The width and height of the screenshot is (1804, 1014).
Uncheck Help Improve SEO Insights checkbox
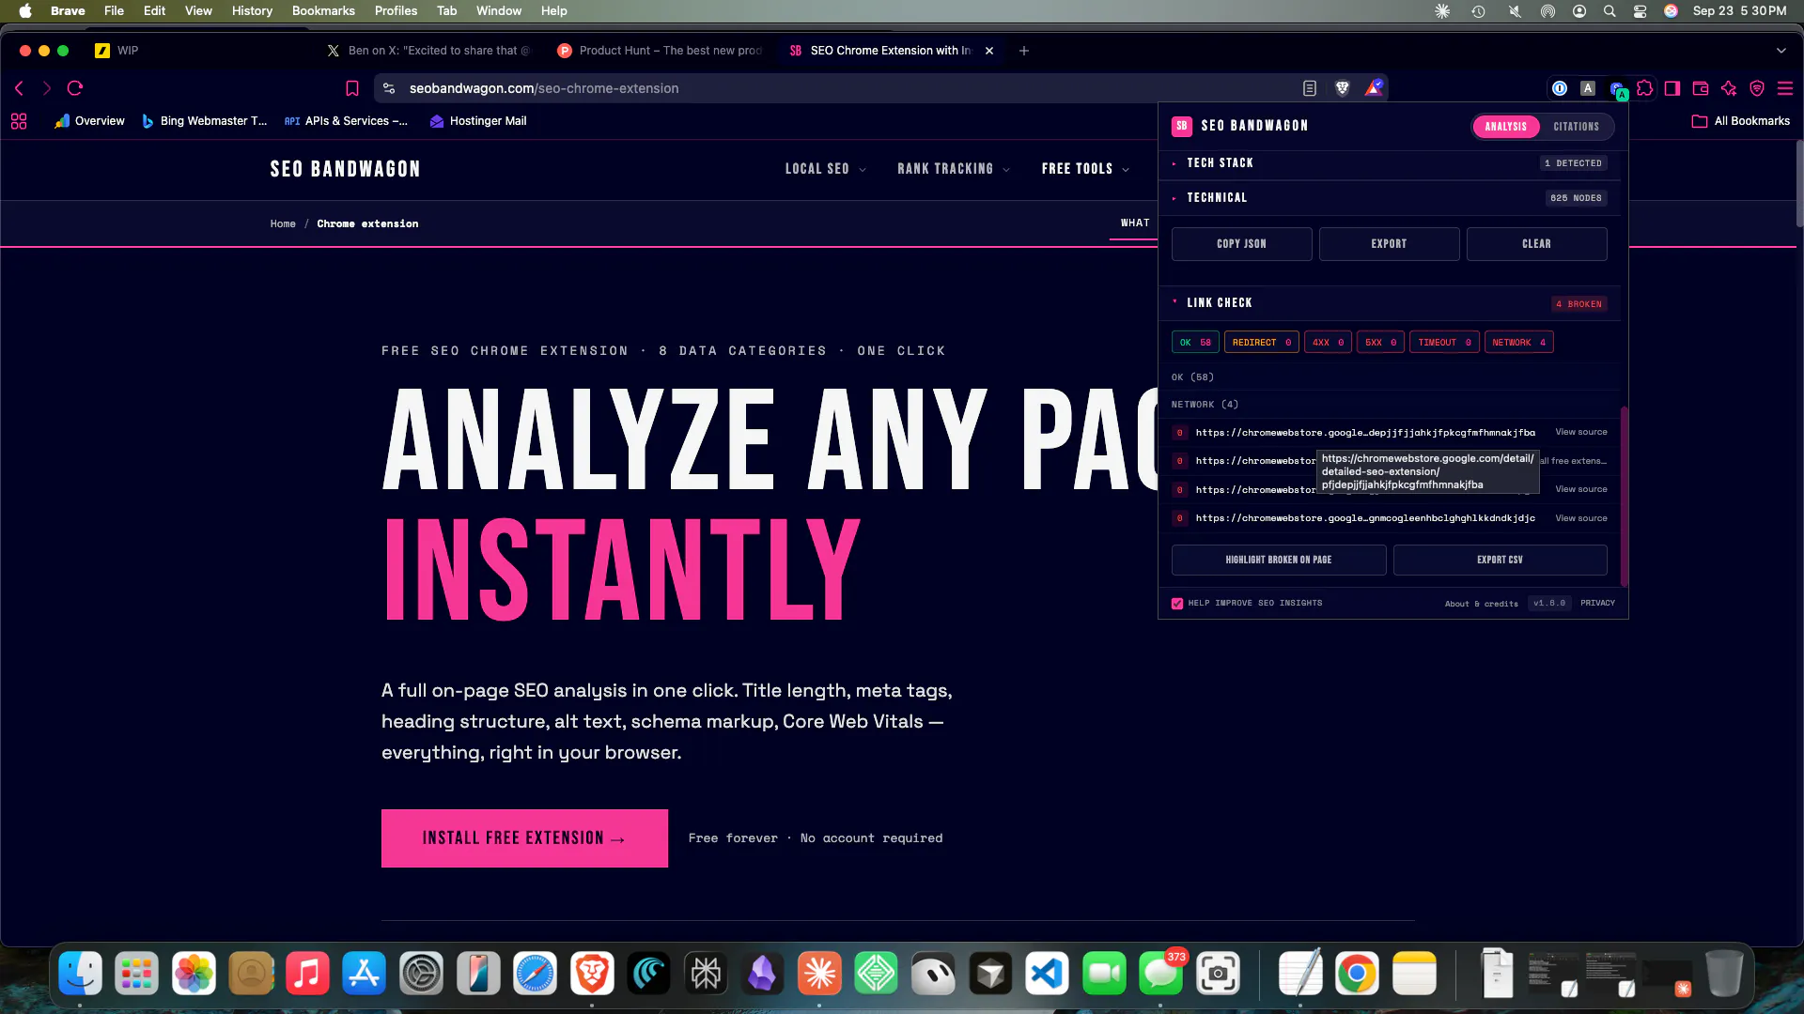[1177, 604]
